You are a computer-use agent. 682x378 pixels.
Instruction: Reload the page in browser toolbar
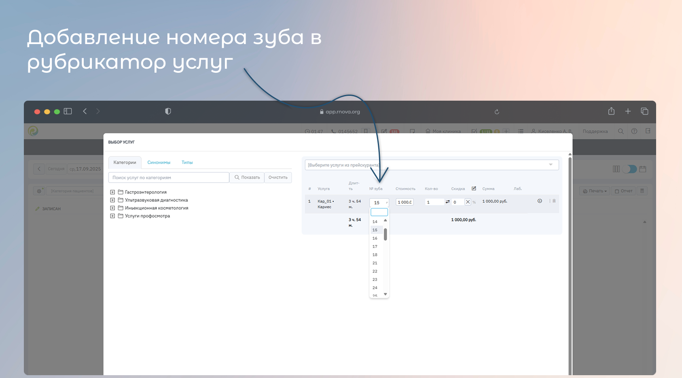pos(497,112)
